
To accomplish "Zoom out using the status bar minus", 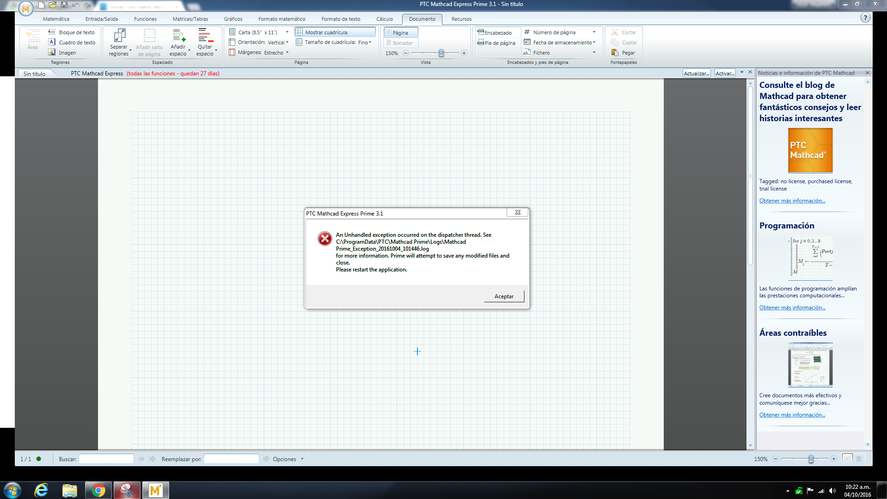I will tap(776, 459).
